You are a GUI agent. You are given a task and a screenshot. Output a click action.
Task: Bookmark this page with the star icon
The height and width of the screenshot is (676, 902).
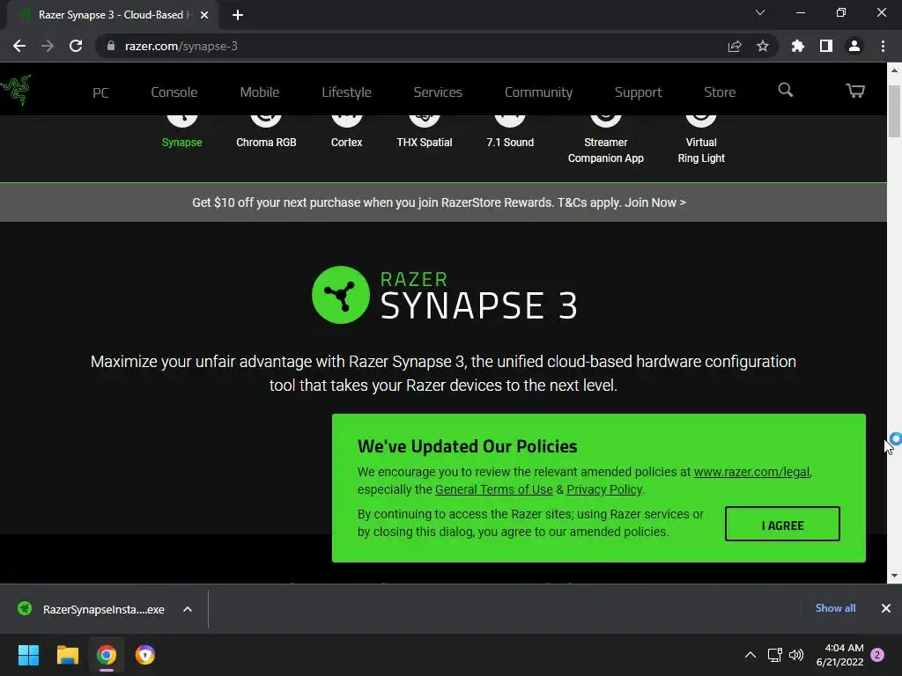(763, 46)
